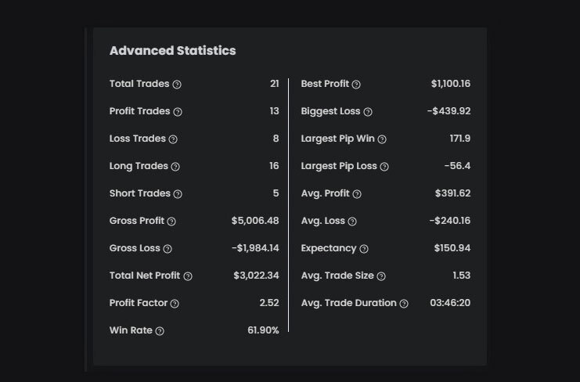The image size is (580, 382).
Task: Click the help icon beside Total Trades
Action: click(x=177, y=85)
